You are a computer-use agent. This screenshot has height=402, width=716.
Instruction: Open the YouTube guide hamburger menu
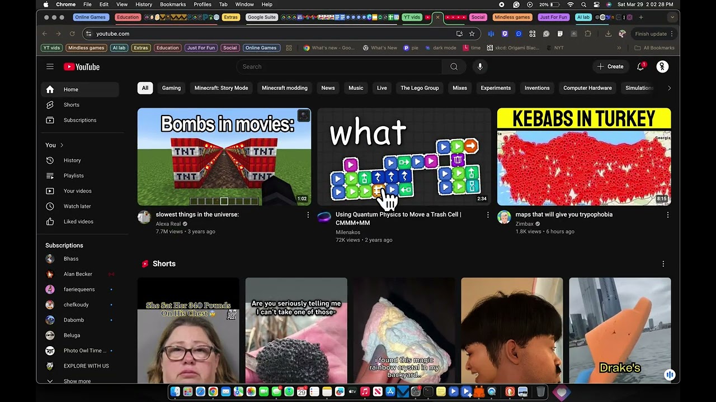click(50, 66)
